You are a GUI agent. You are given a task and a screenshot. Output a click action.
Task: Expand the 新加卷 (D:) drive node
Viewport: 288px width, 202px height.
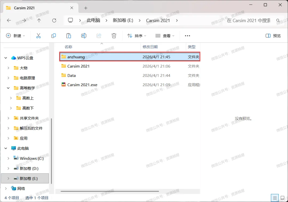8,168
